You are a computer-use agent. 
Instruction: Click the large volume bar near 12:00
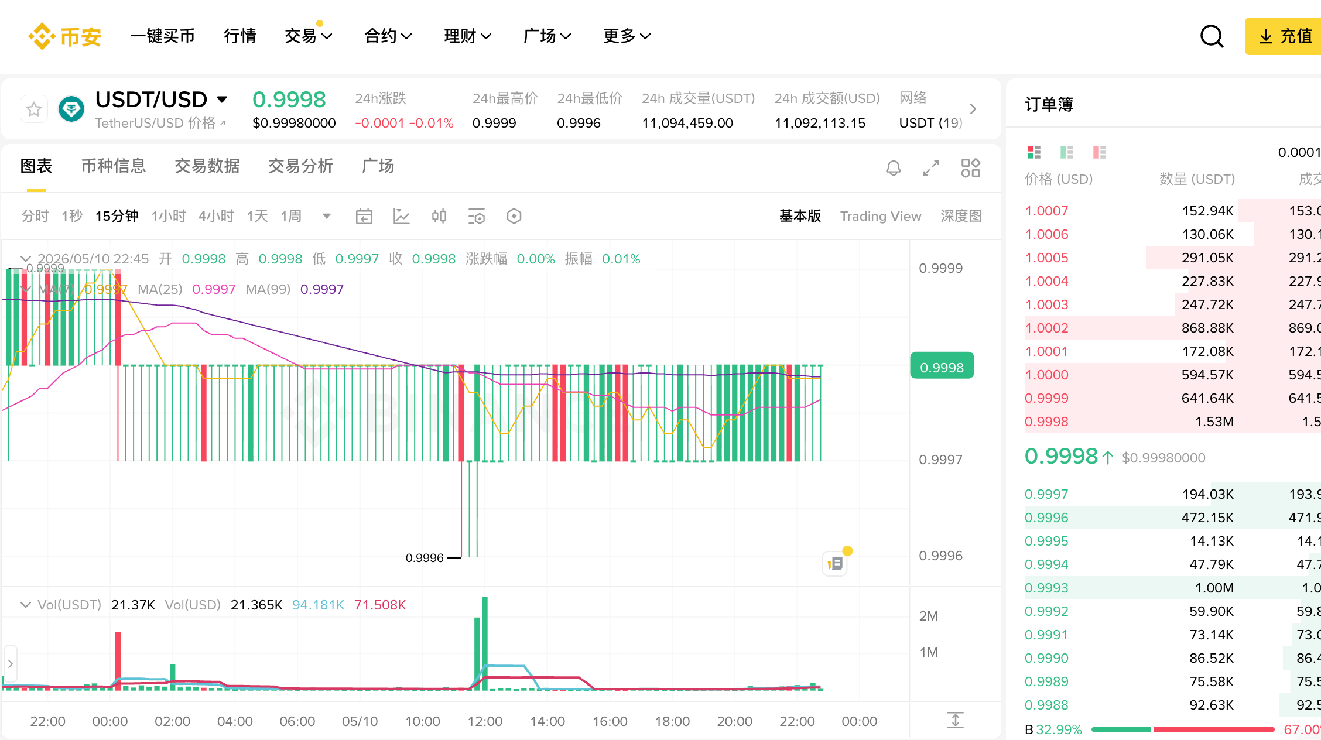(x=485, y=644)
